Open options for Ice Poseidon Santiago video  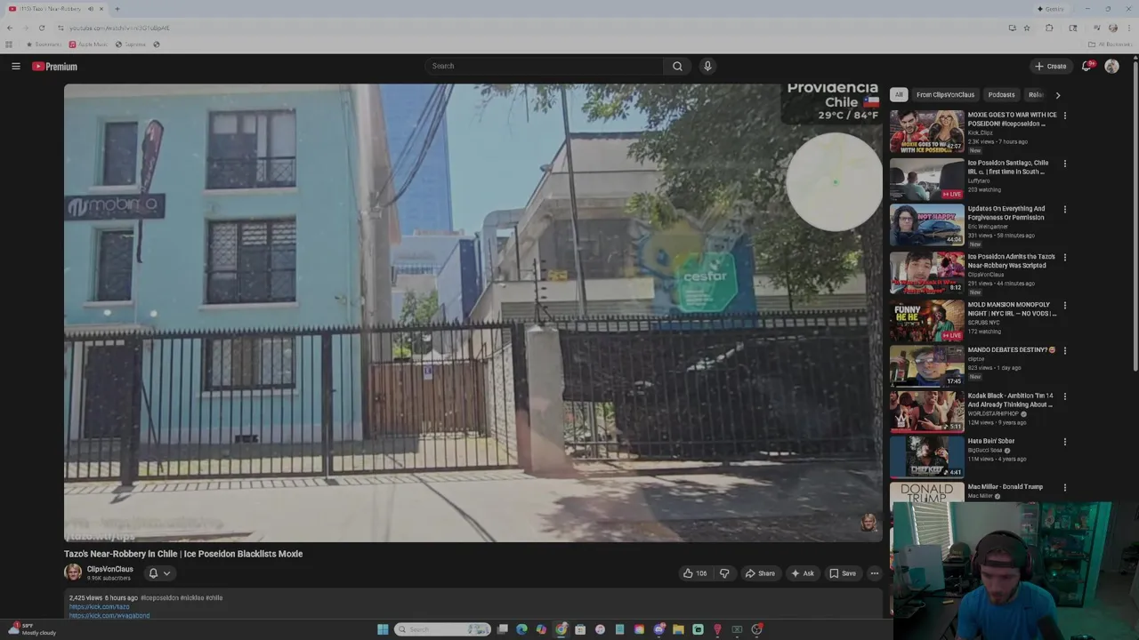click(1064, 164)
